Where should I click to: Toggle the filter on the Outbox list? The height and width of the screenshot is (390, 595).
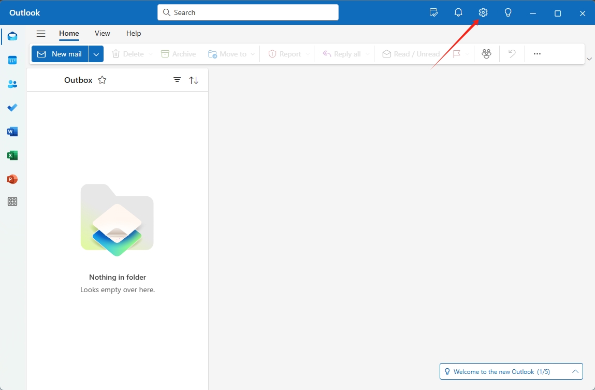[x=177, y=80]
